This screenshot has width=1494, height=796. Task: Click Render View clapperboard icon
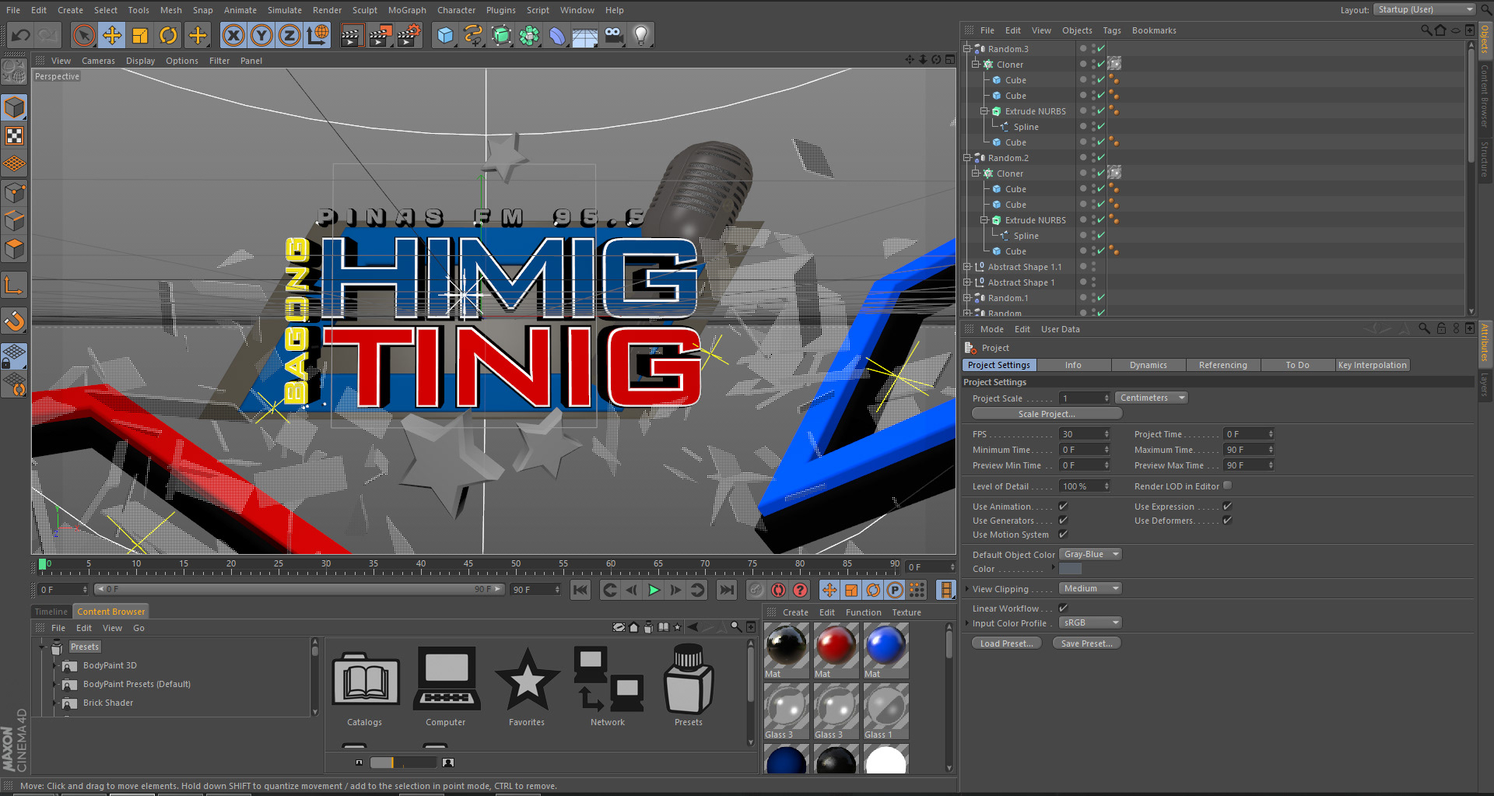coord(352,35)
